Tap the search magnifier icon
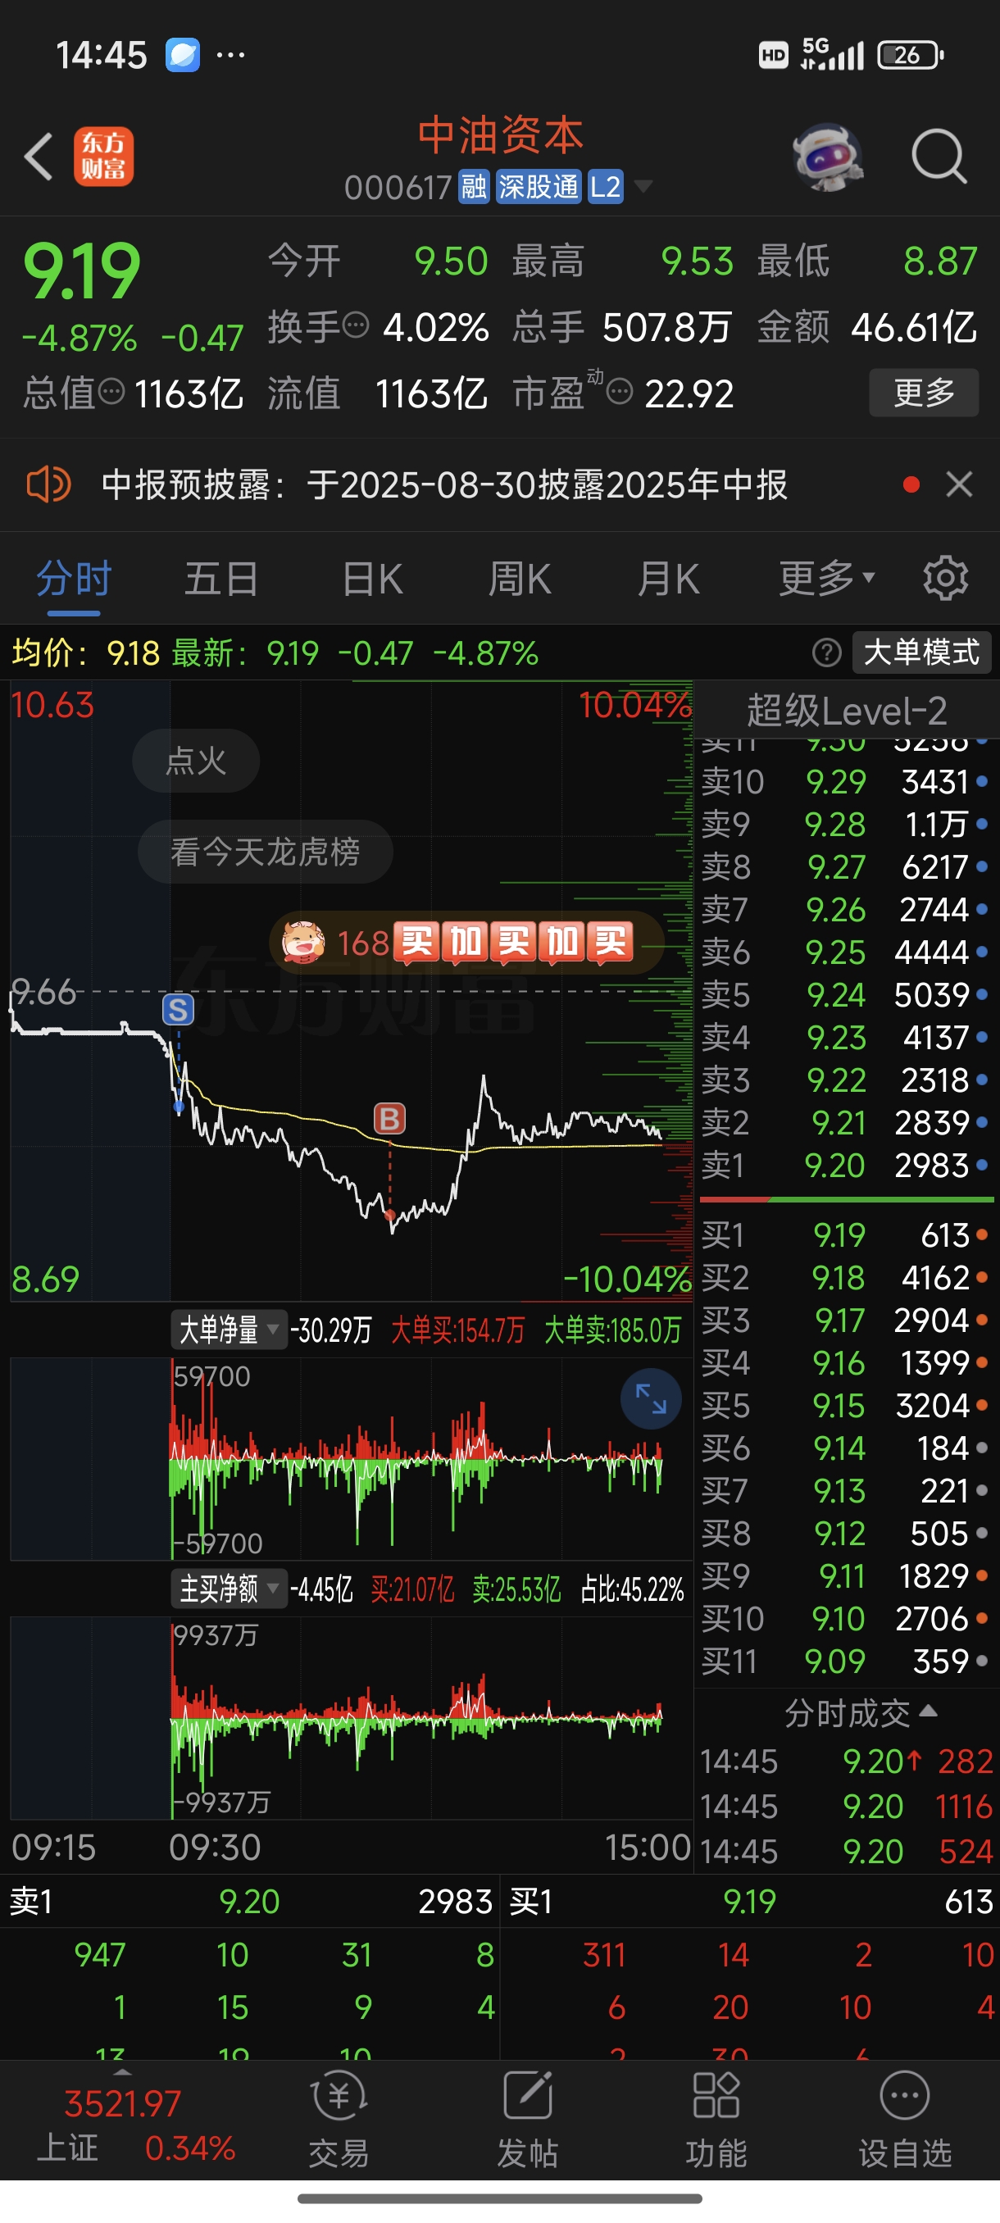 (x=939, y=157)
